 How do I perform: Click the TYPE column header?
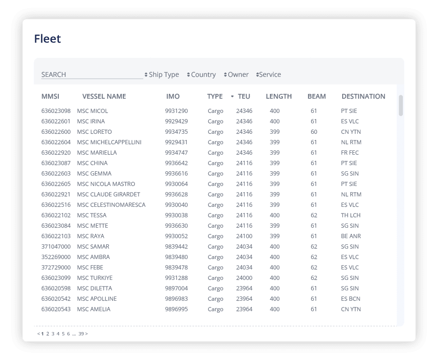(x=215, y=96)
